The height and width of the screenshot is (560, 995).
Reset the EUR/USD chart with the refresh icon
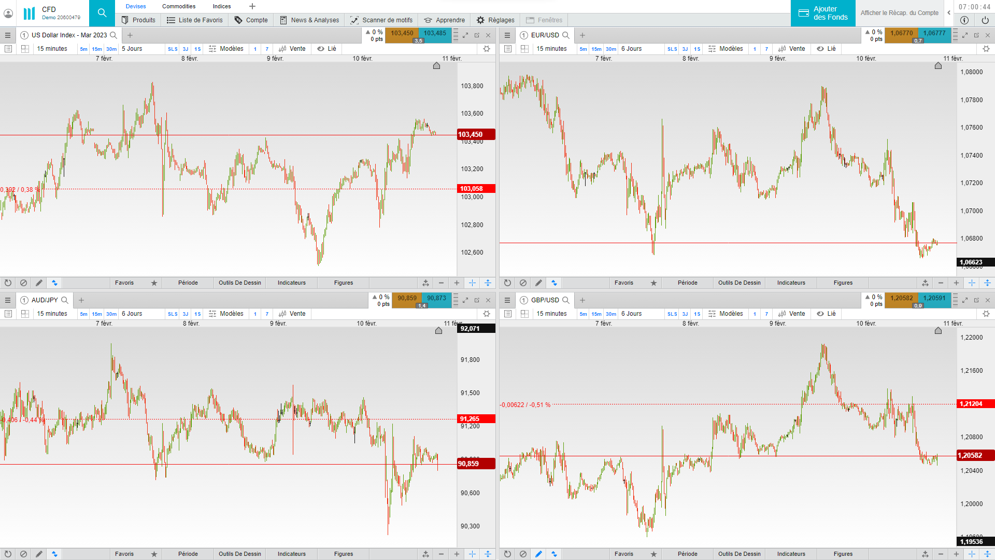pos(507,283)
